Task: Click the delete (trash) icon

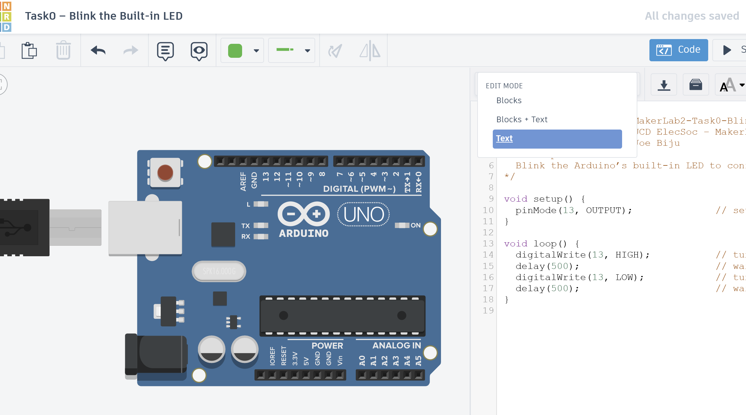Action: pos(63,50)
